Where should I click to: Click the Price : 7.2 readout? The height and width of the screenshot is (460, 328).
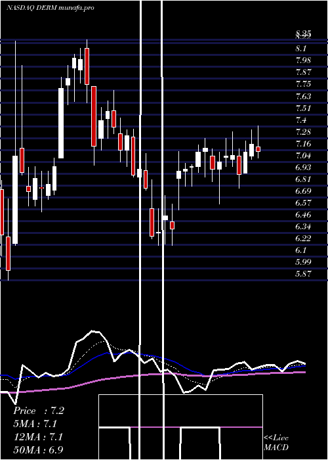pos(39,411)
